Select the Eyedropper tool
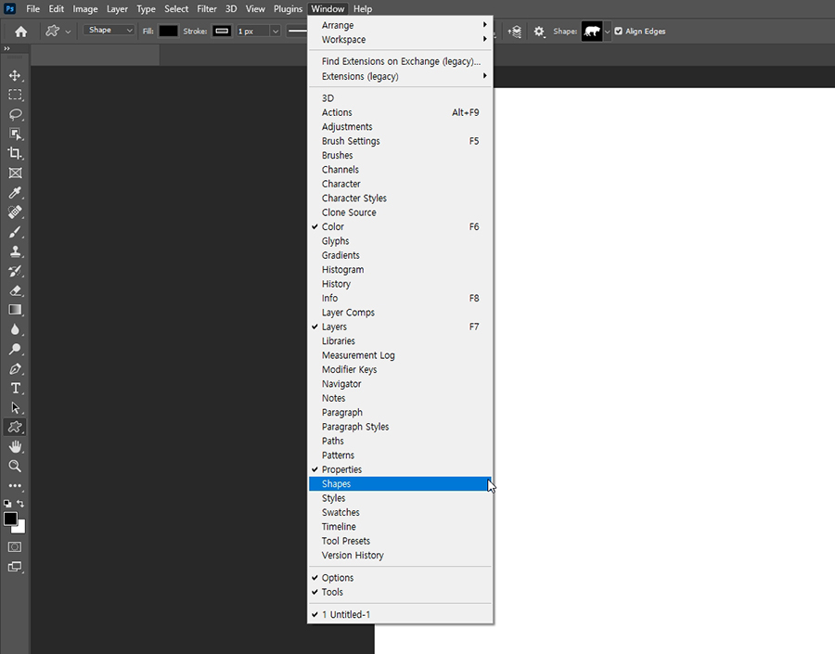 click(15, 193)
